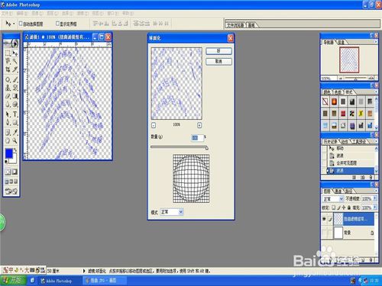The width and height of the screenshot is (382, 286).
Task: Select the Clone Stamp tool
Action: point(8,88)
